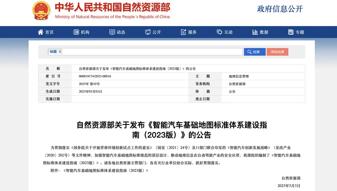
Task: Open the 互动 navigation menu item
Action: tap(228, 32)
